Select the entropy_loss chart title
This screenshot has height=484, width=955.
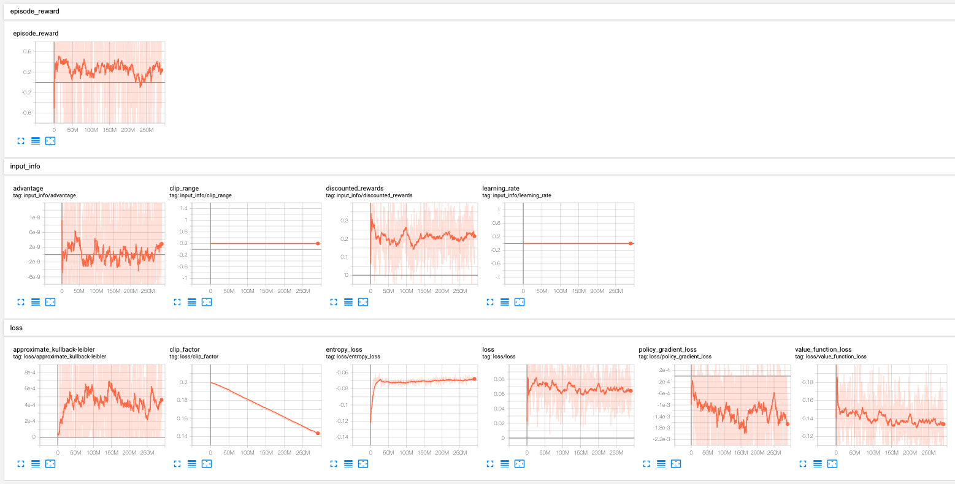344,350
